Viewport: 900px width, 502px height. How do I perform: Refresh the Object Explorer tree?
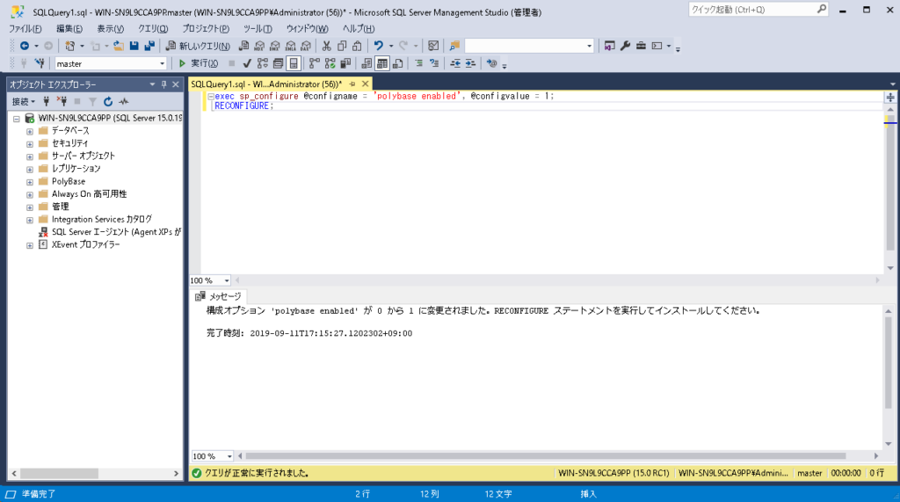coord(108,101)
